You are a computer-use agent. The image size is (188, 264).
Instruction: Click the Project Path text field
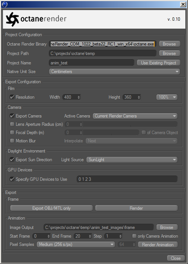[103, 53]
